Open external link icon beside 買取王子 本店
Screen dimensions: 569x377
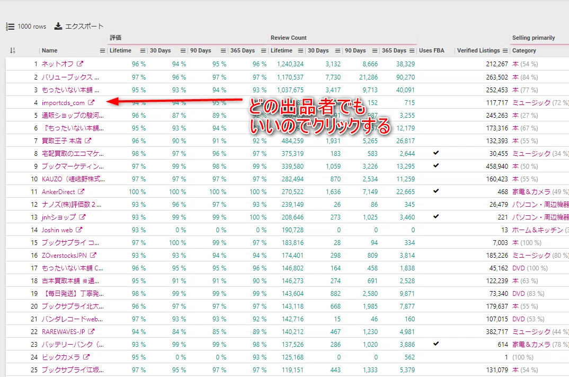click(88, 141)
